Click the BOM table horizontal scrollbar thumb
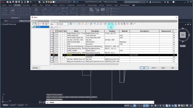The image size is (193, 108). [86, 64]
